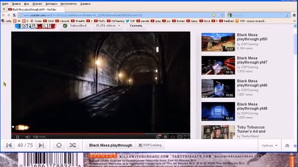Open the DSPGaming bookmark
Screen dimensions: 298x167
115,21
